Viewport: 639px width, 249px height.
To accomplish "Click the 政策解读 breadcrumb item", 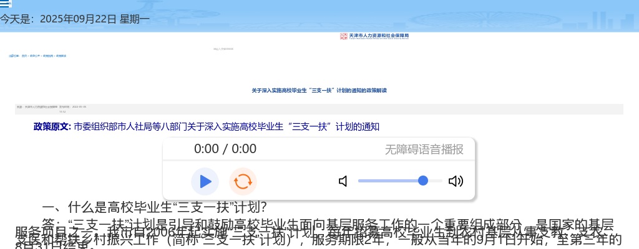I will click(61, 56).
